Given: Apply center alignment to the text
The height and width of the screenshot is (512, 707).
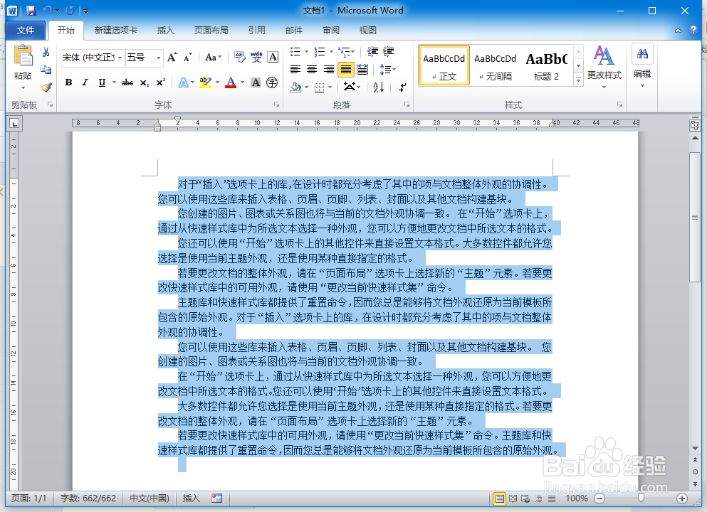Looking at the screenshot, I should [312, 68].
